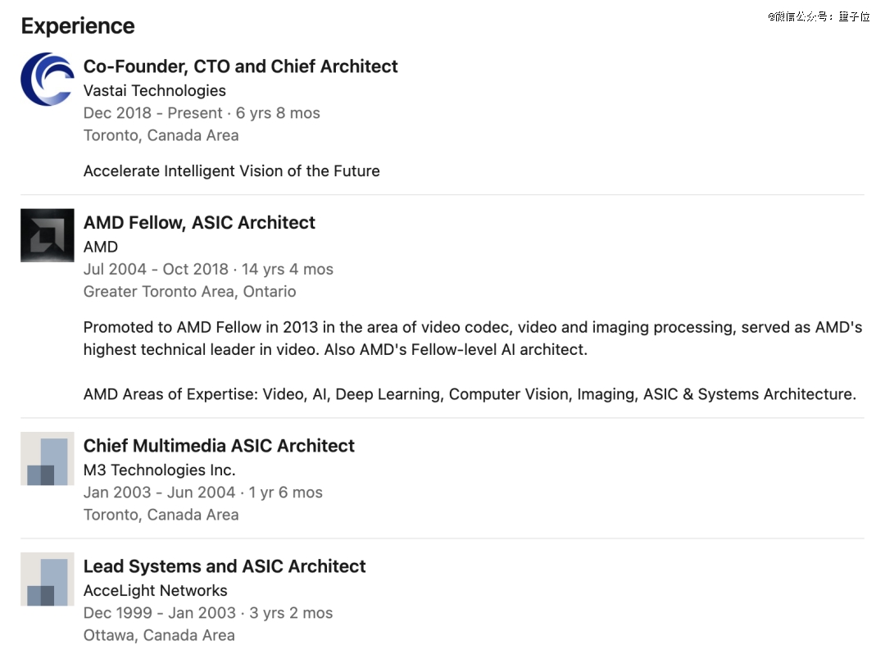The image size is (885, 645).
Task: Click the M3 Technologies Inc. company name
Action: point(160,470)
